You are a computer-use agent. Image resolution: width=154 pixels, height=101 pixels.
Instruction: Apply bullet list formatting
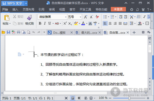tap(105, 17)
